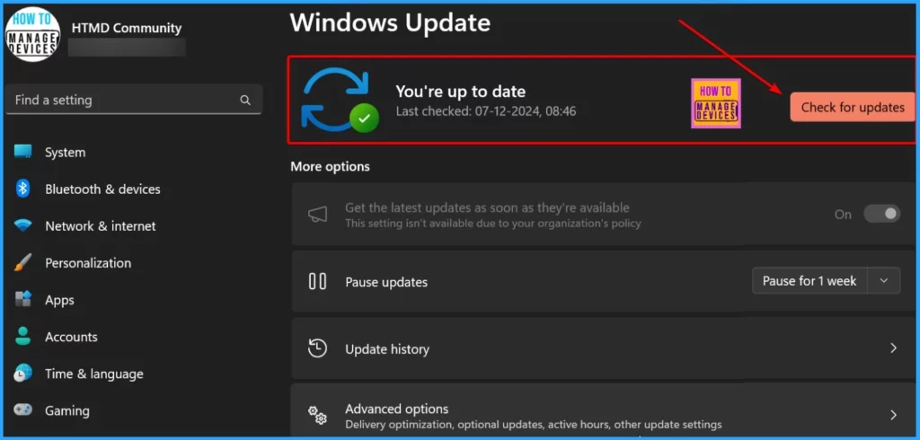
Task: Click the You're up to date status text
Action: pos(461,91)
